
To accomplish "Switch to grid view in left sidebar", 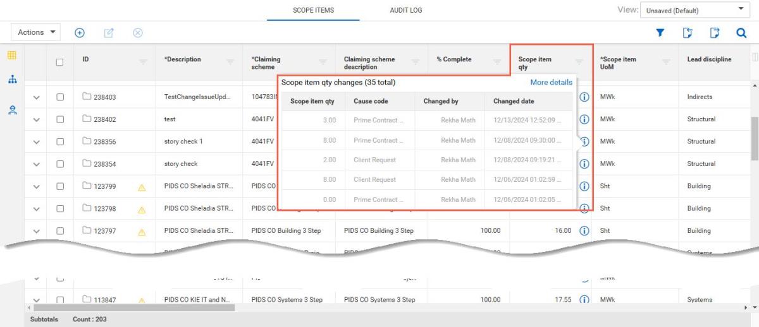I will click(11, 56).
